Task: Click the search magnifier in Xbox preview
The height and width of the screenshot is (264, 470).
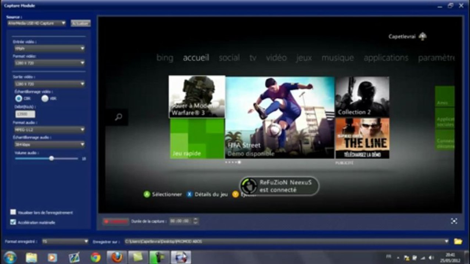Action: point(118,117)
